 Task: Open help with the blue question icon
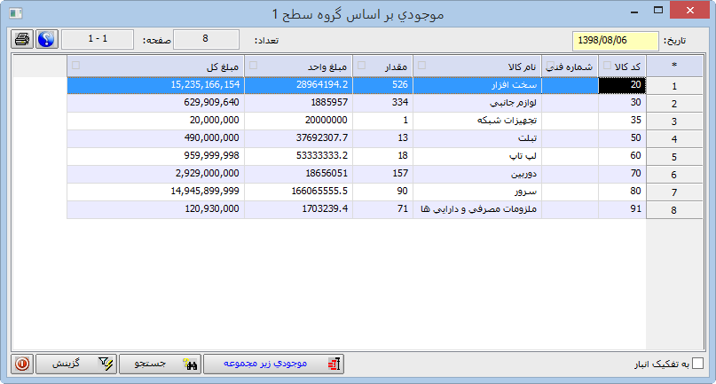point(46,39)
